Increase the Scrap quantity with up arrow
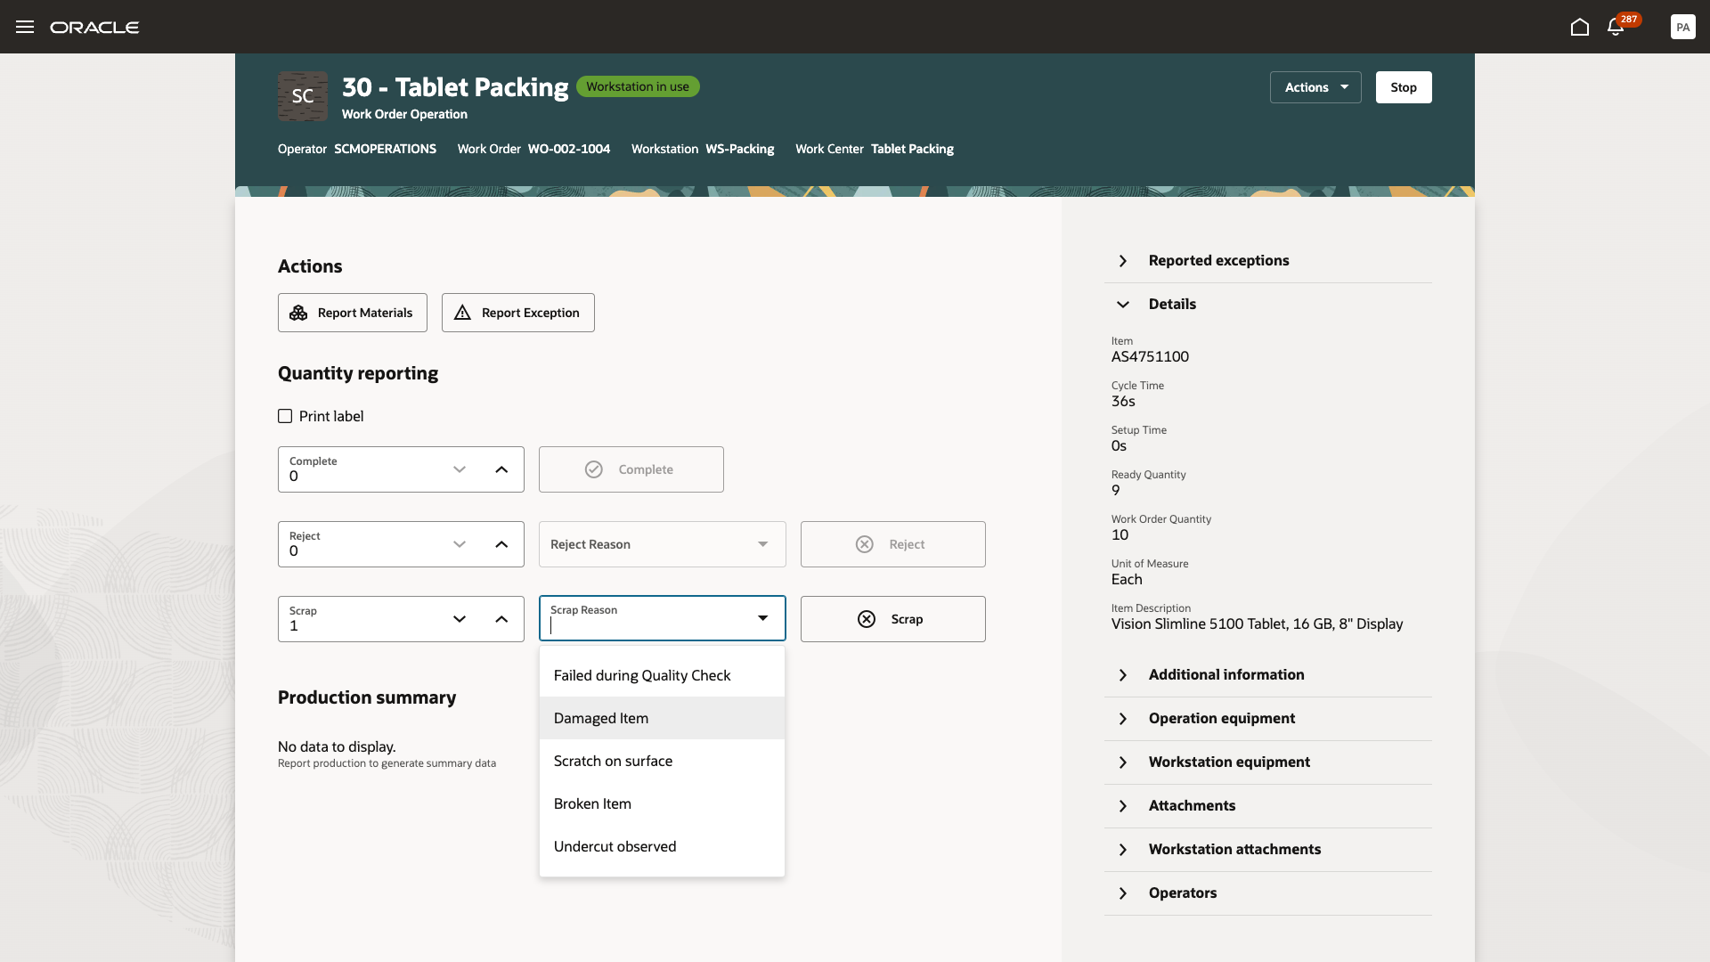Image resolution: width=1710 pixels, height=962 pixels. pos(501,619)
